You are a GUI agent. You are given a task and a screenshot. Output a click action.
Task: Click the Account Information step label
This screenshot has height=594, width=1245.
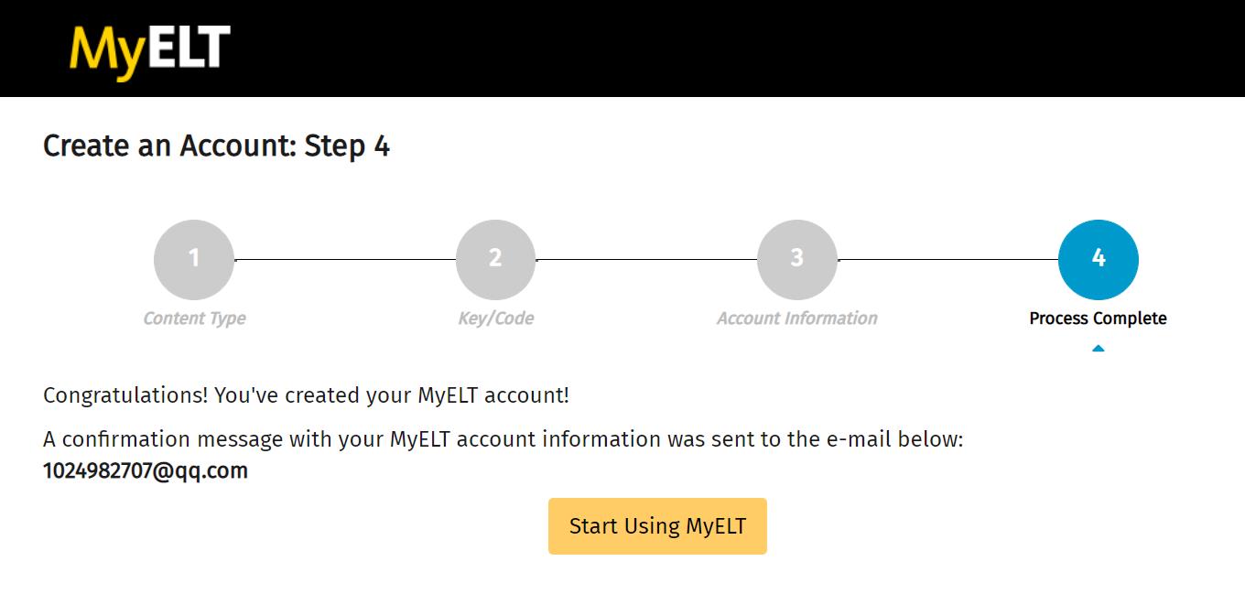point(796,319)
